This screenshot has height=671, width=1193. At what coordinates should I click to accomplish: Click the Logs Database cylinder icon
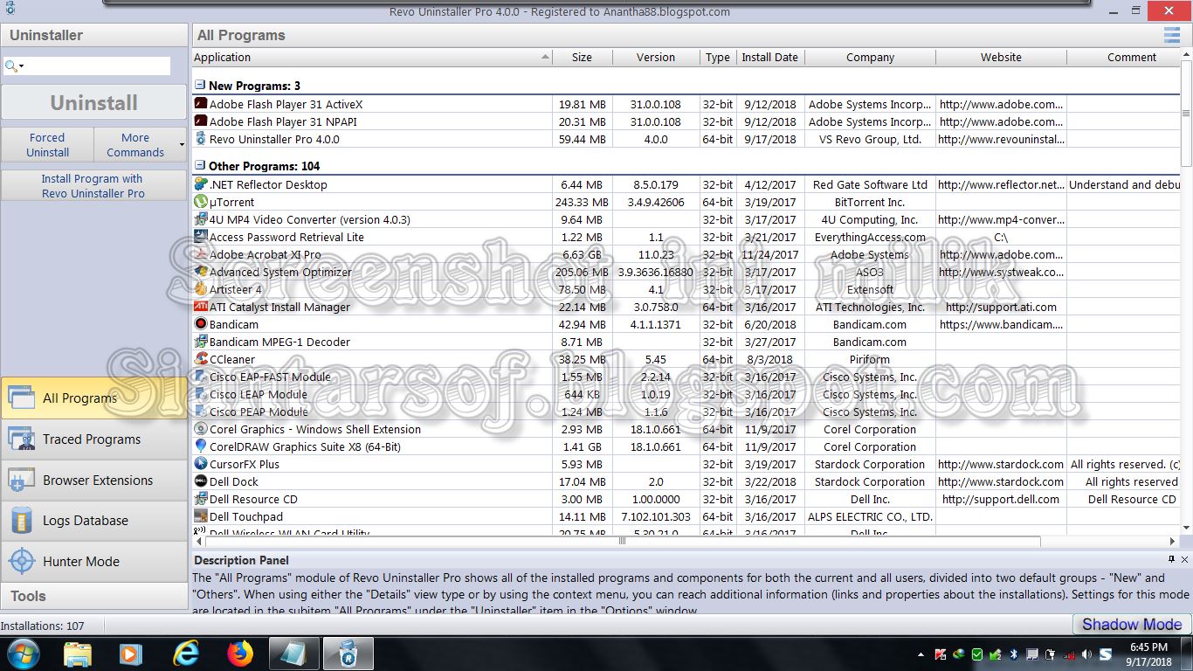click(x=21, y=521)
